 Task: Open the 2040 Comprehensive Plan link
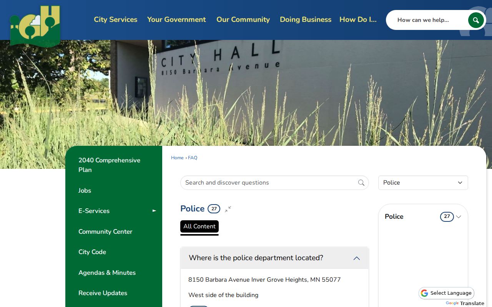110,165
